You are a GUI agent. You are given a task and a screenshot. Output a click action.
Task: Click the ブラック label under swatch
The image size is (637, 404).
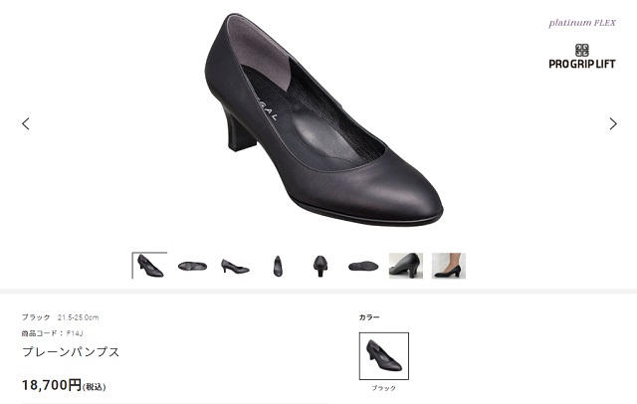coord(383,388)
